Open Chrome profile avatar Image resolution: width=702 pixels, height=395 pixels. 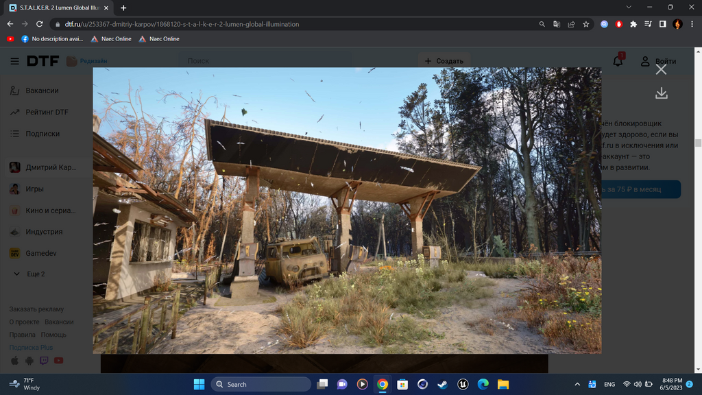(x=677, y=24)
